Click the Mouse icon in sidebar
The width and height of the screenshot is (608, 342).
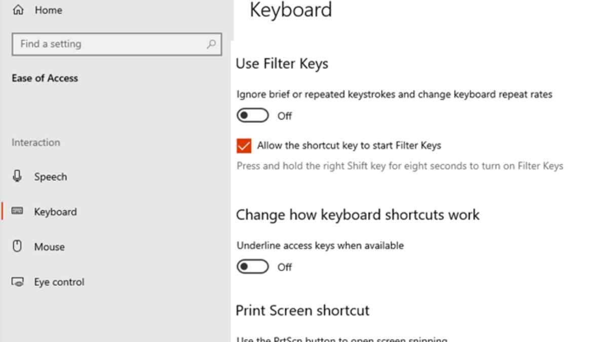tap(18, 247)
